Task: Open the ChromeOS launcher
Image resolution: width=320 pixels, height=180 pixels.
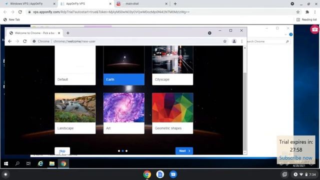Action: click(5, 174)
